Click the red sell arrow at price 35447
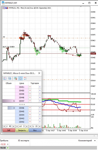Viewport: 98px width, 151px height. (30, 101)
